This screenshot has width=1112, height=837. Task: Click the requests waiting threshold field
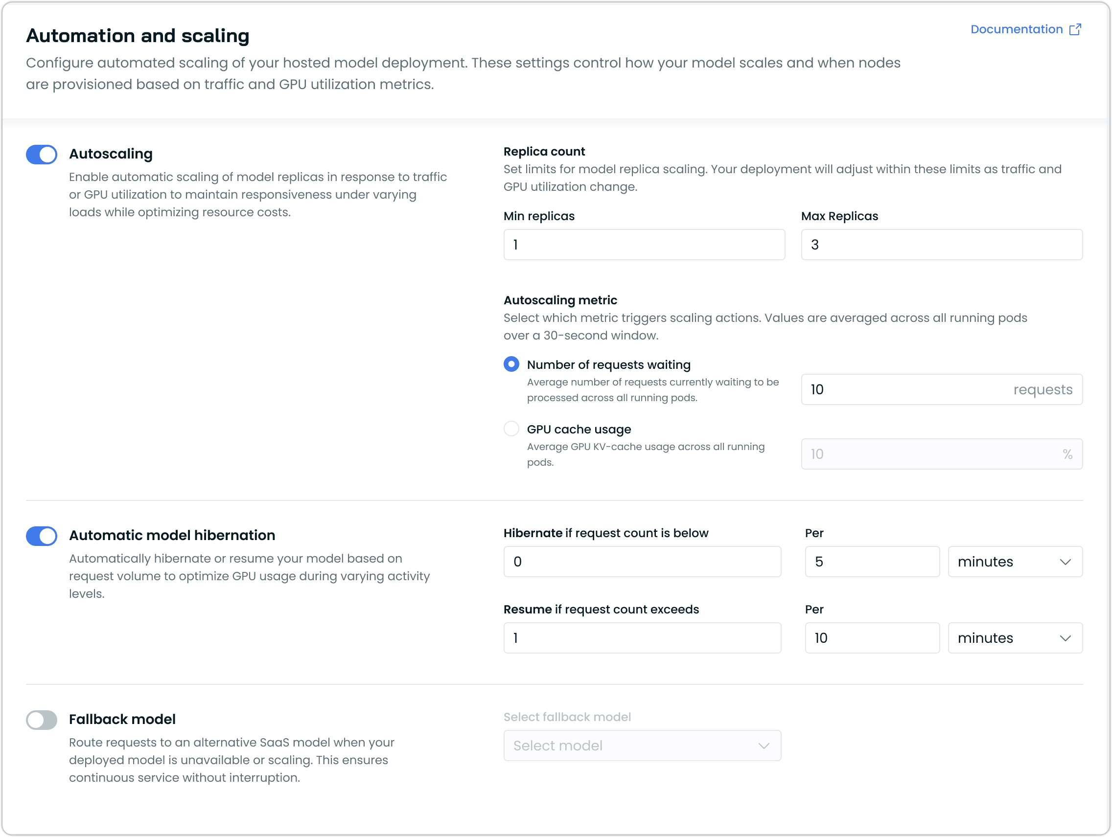pyautogui.click(x=905, y=389)
